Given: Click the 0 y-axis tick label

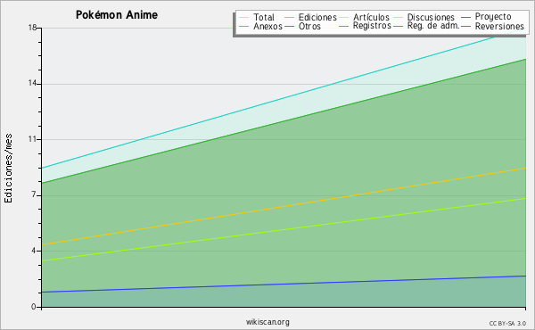Looking at the screenshot, I should [x=34, y=307].
